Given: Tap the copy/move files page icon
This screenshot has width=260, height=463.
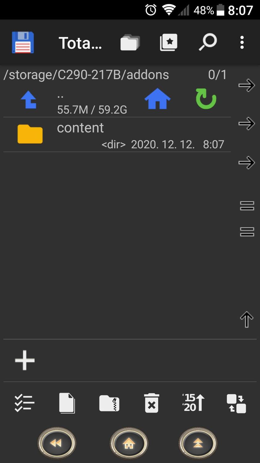Looking at the screenshot, I should coord(67,403).
